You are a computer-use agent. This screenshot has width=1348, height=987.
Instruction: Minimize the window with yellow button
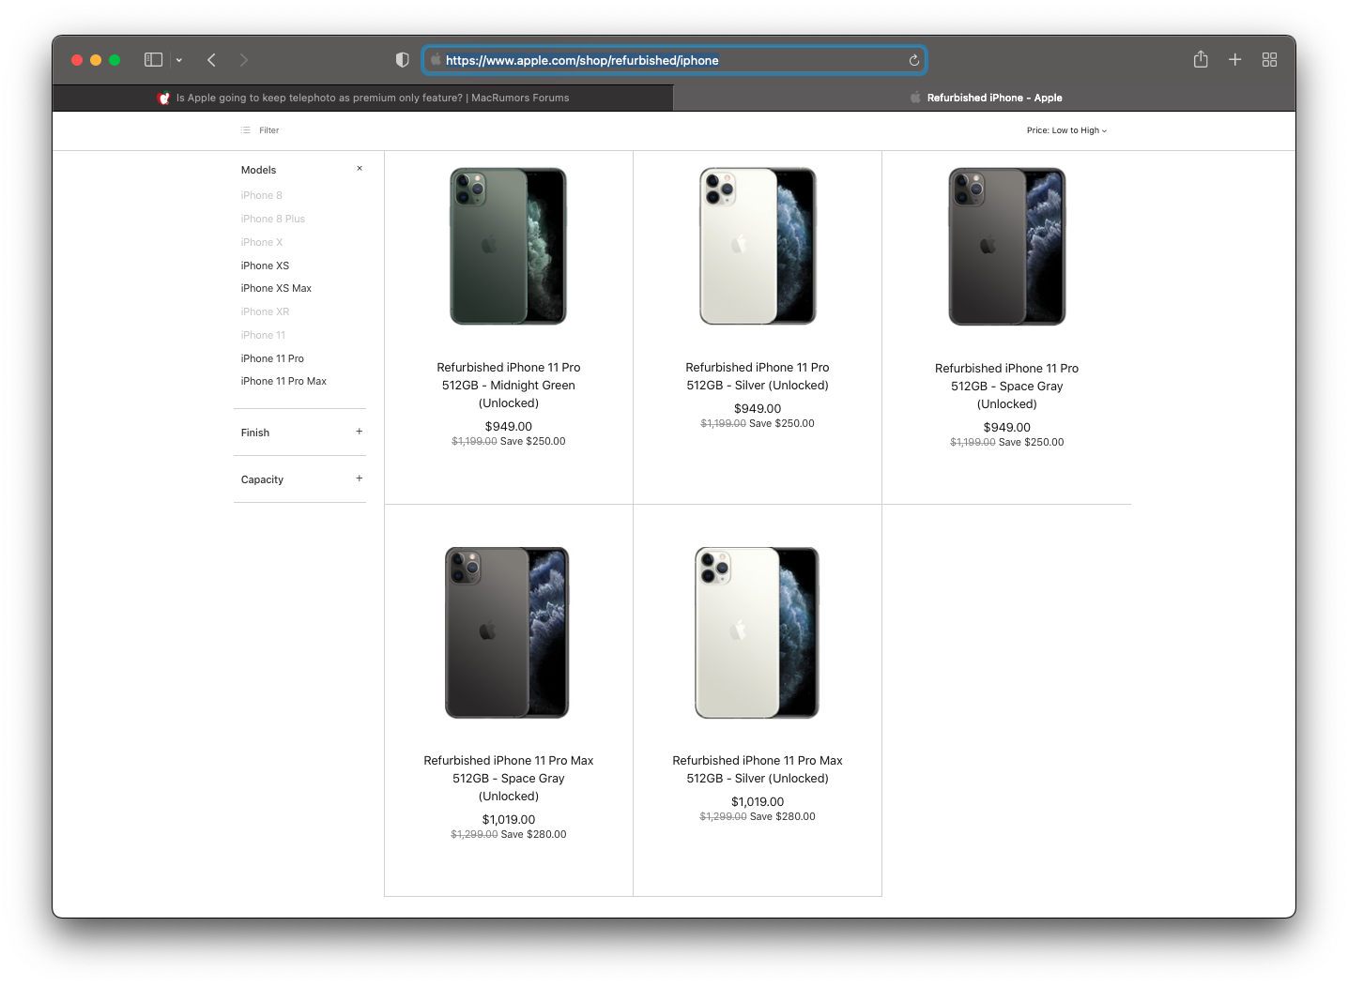96,60
